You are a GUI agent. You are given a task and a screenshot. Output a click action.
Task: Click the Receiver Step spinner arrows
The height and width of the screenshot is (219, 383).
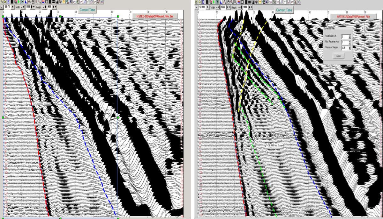350,48
